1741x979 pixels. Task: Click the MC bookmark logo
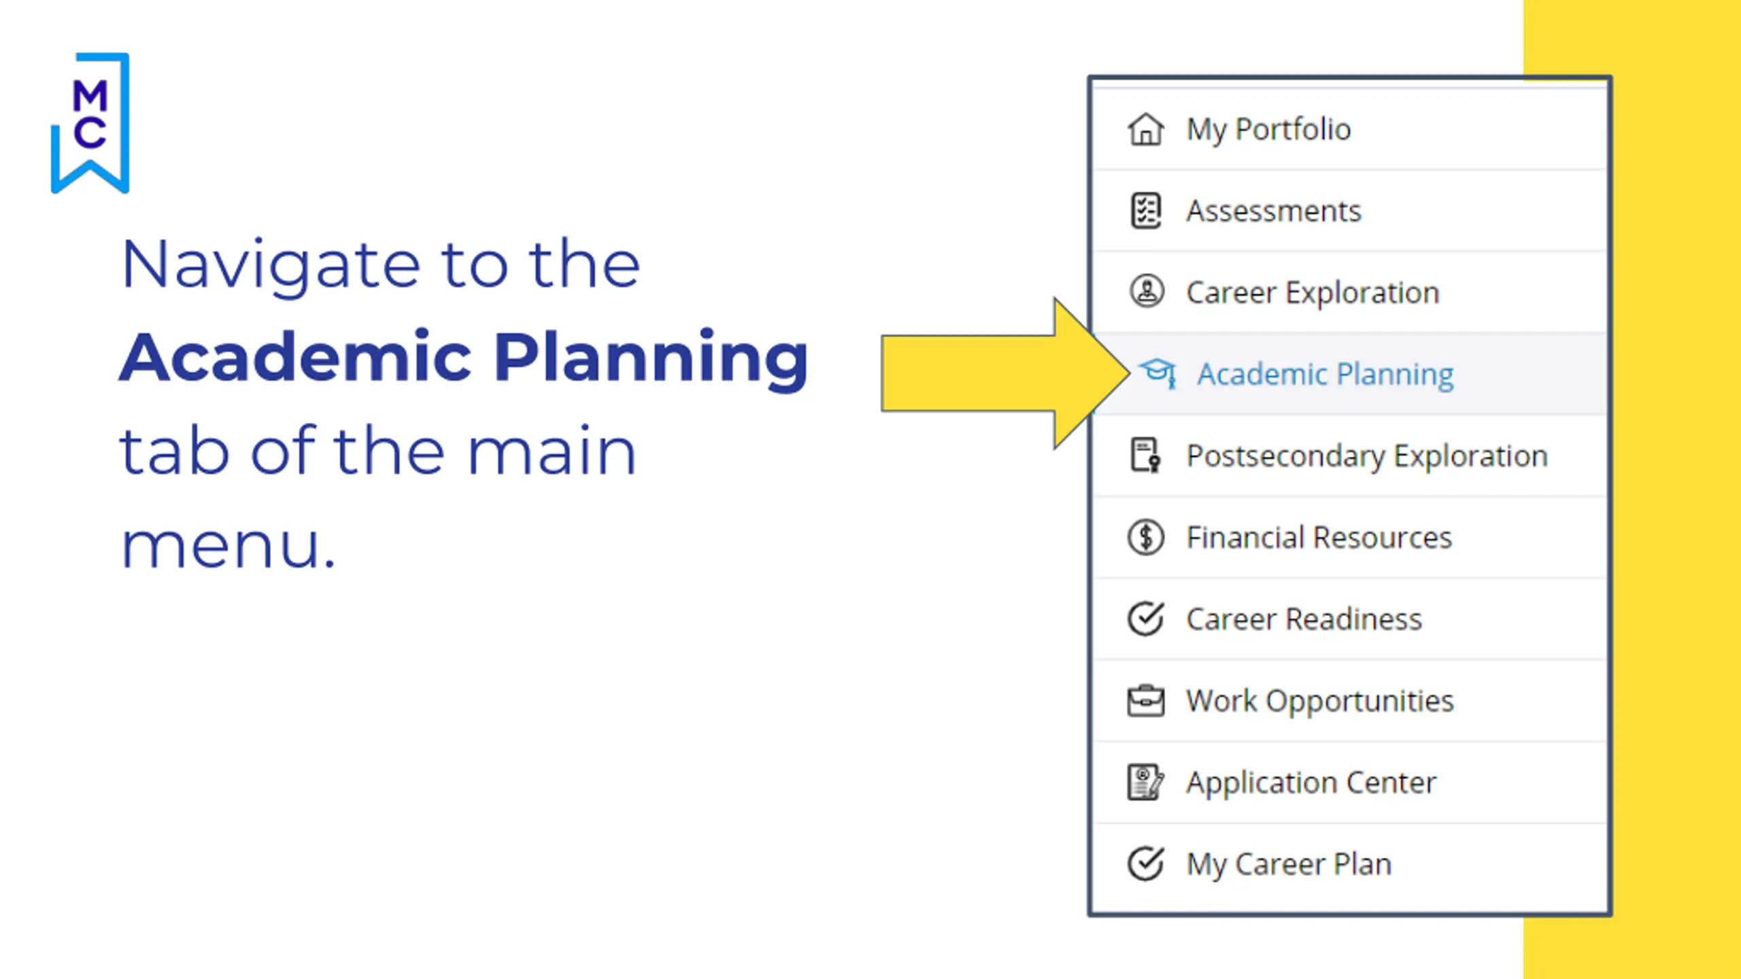pyautogui.click(x=90, y=122)
